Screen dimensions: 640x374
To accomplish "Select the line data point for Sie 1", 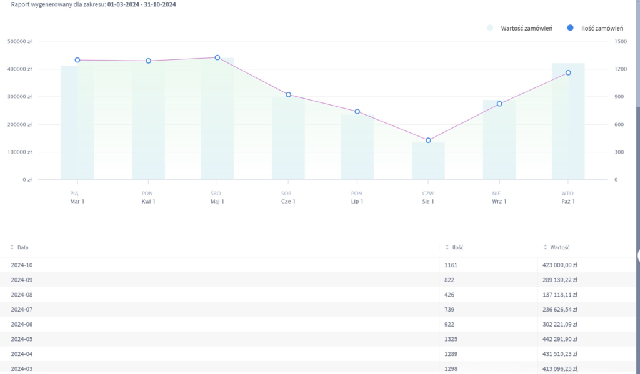I will coord(428,140).
